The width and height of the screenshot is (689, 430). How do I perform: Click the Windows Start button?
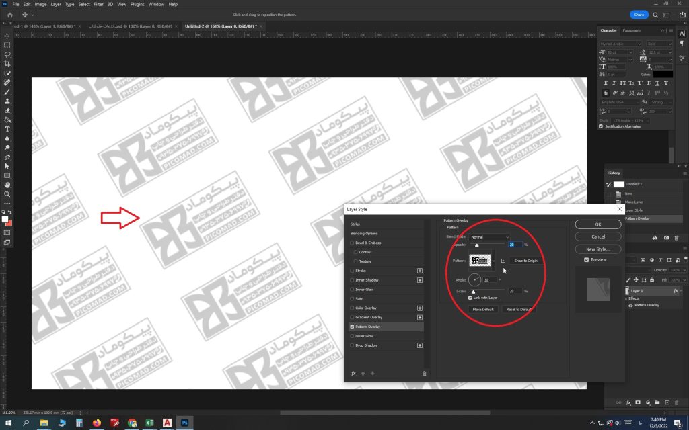click(8, 423)
